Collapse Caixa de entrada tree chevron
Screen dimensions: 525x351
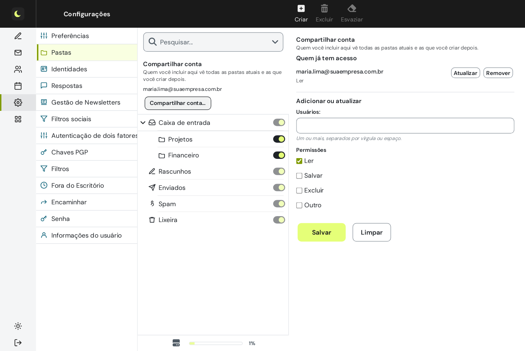pos(143,123)
